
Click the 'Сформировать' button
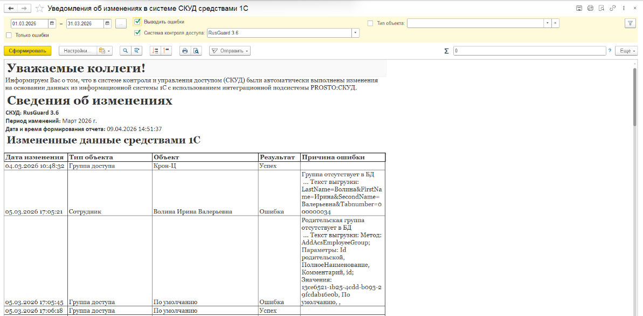(x=27, y=51)
